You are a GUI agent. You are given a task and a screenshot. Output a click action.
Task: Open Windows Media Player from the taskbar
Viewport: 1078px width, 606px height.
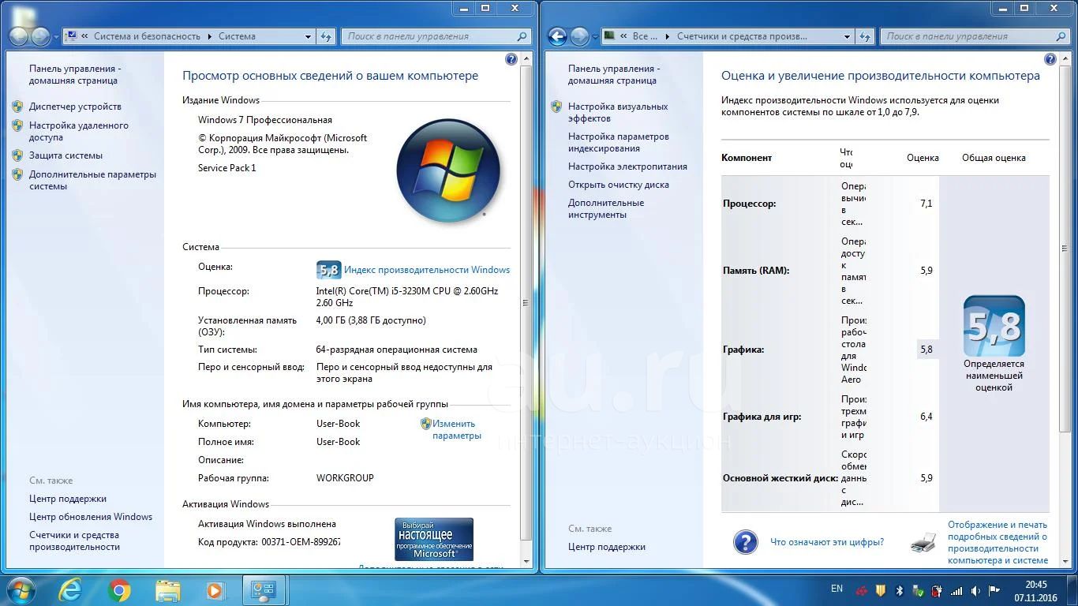pos(215,590)
